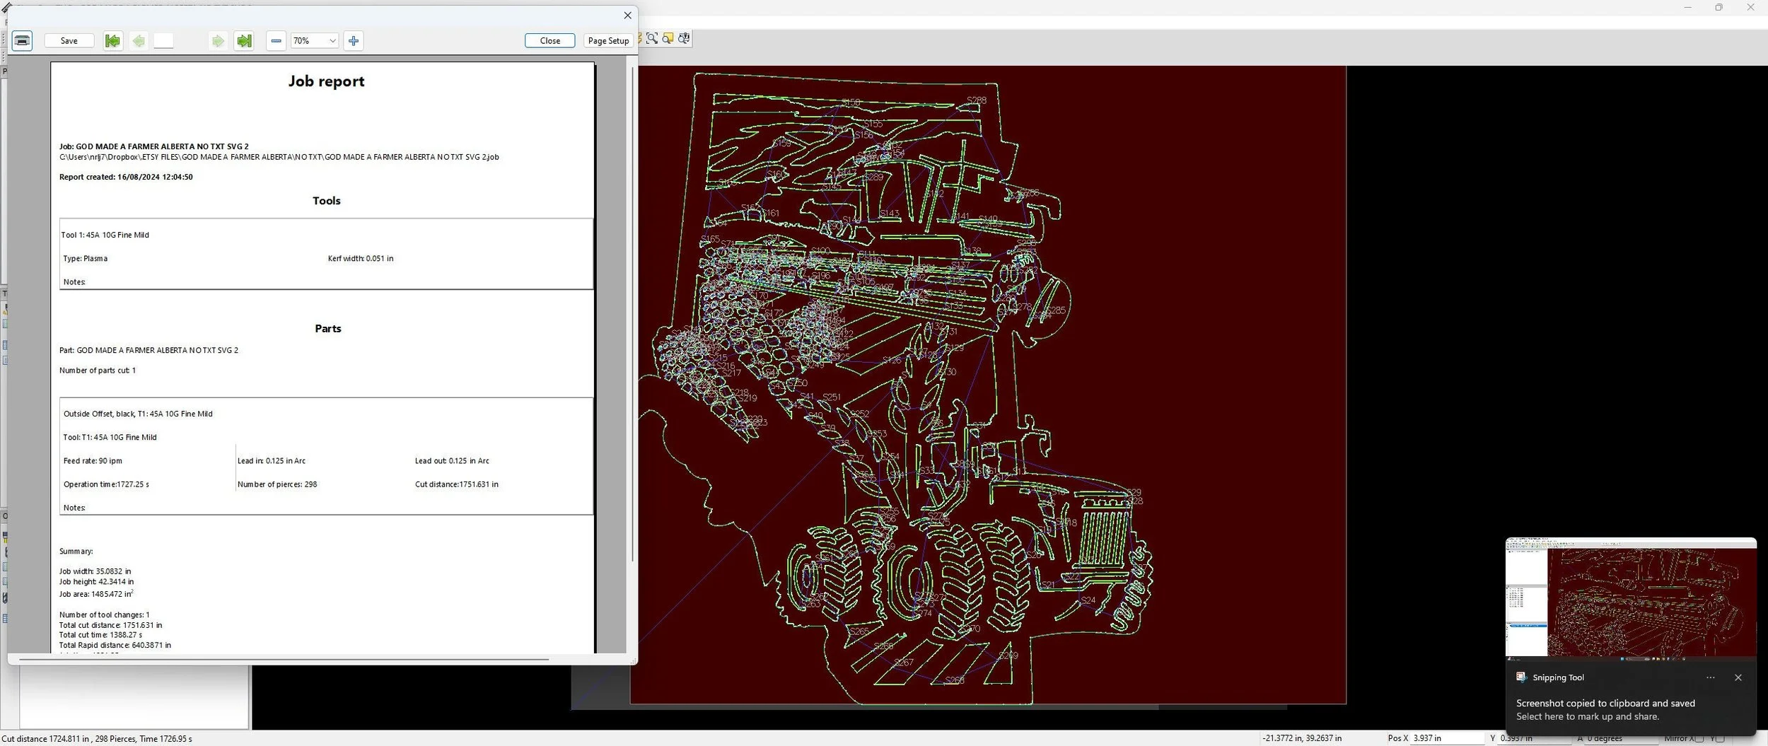Click the 'Feed rate: 90 ipm' value
Image resolution: width=1768 pixels, height=746 pixels.
tap(93, 460)
